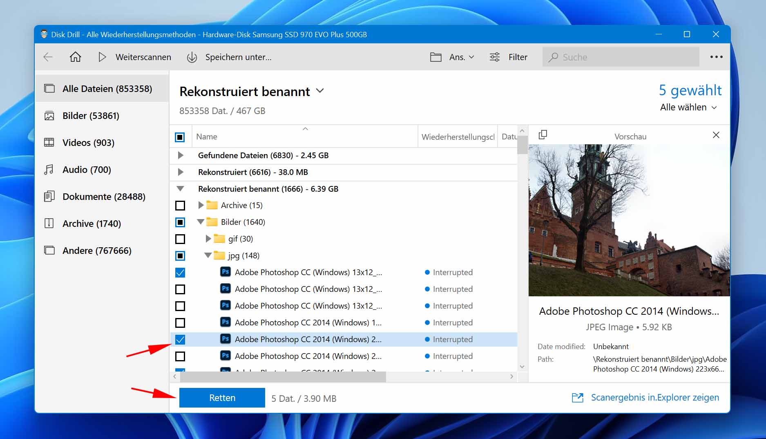Expand the gif (30) folder
Screen dimensions: 766x439
[x=208, y=238]
